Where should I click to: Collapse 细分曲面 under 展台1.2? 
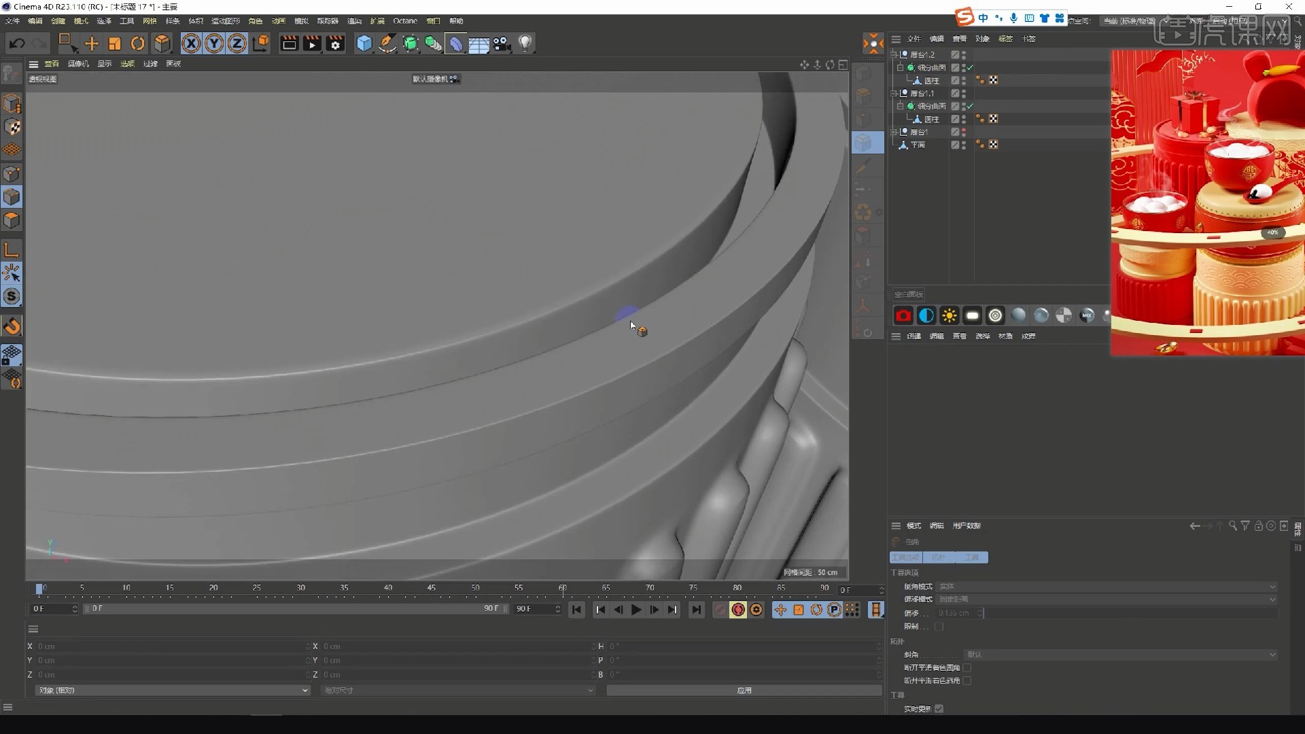(x=901, y=67)
